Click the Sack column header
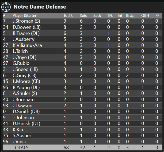164x152 pixels. (97, 15)
